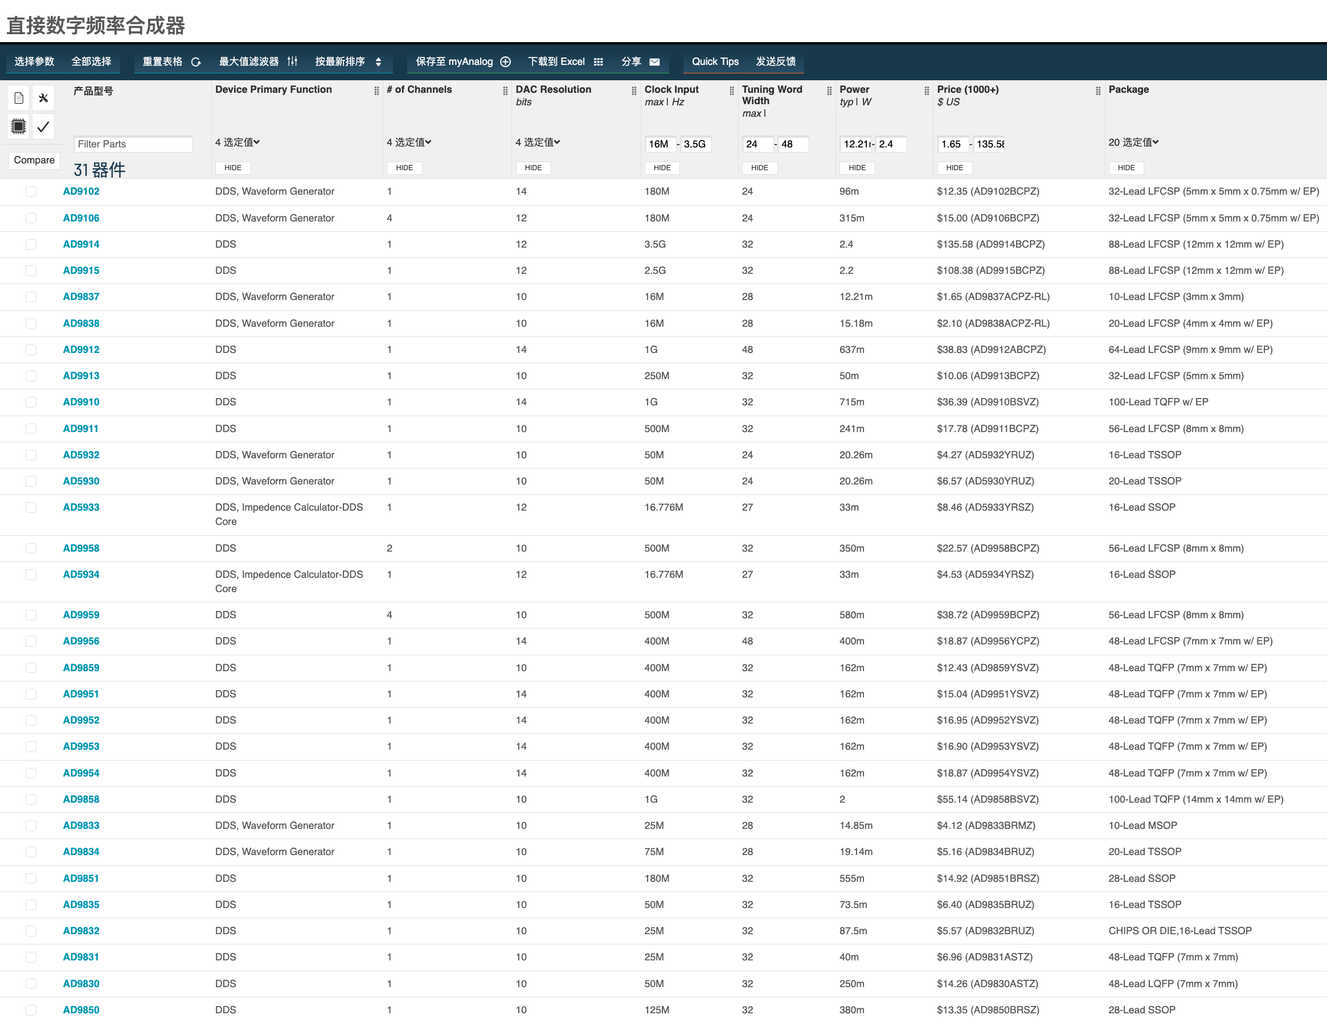Click the sort arrows icon by newest
Image resolution: width=1327 pixels, height=1023 pixels.
tap(378, 62)
